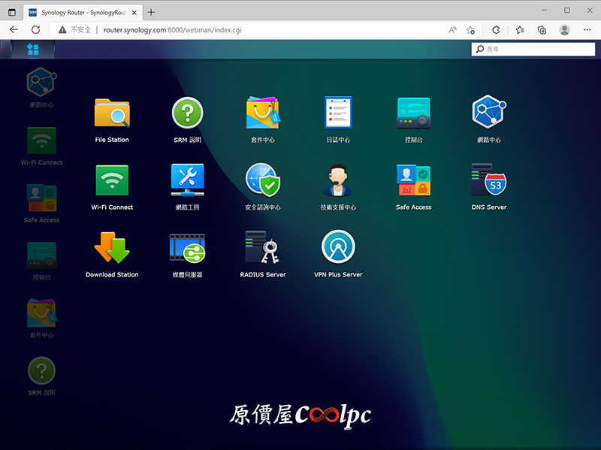Open RADIUS Server app
The height and width of the screenshot is (450, 601).
262,255
